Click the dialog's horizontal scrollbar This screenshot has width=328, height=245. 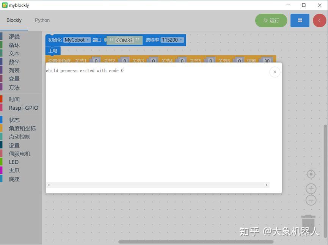point(157,185)
